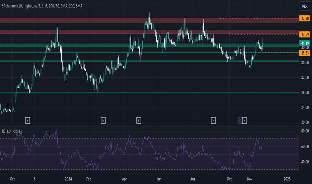Click the 2025 label on time axis

pyautogui.click(x=287, y=179)
